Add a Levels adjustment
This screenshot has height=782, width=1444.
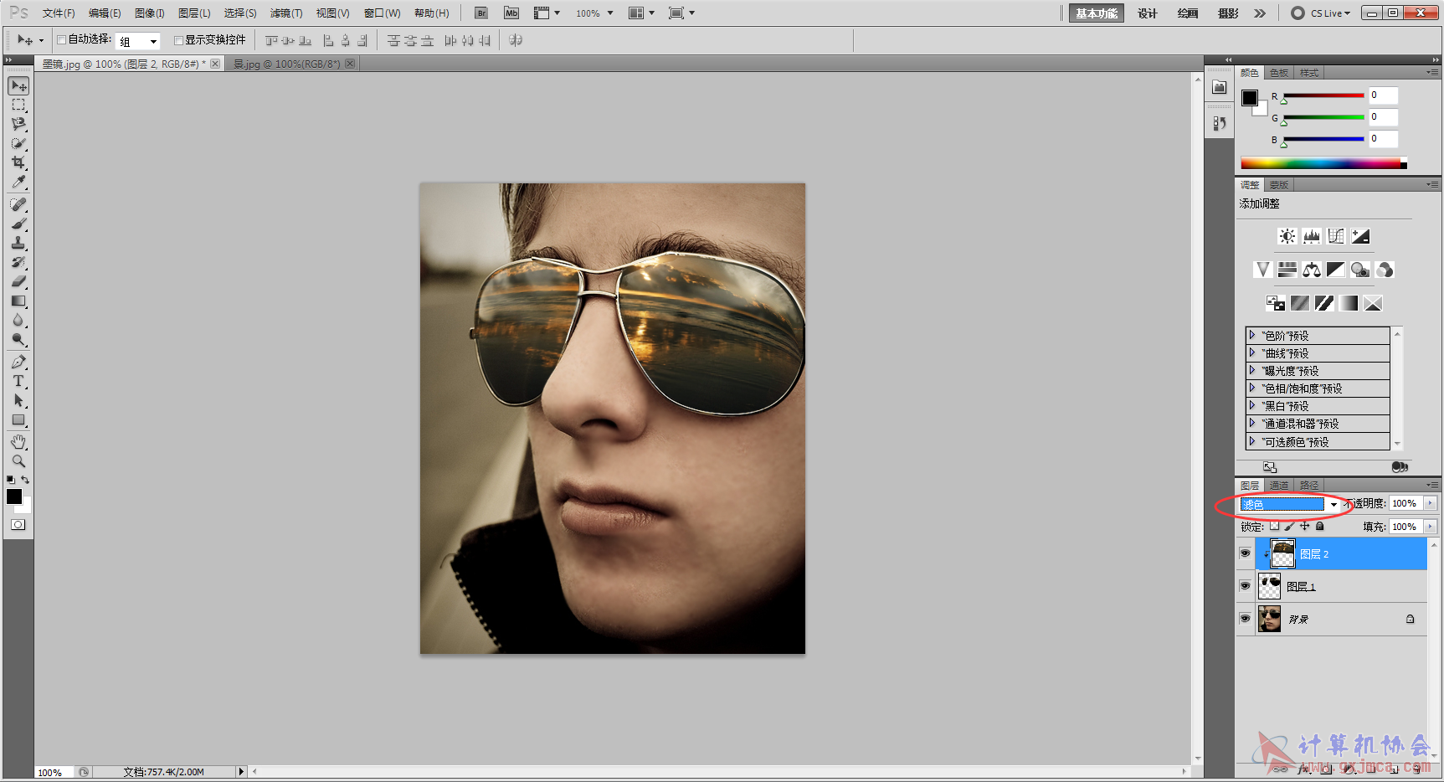point(1312,236)
